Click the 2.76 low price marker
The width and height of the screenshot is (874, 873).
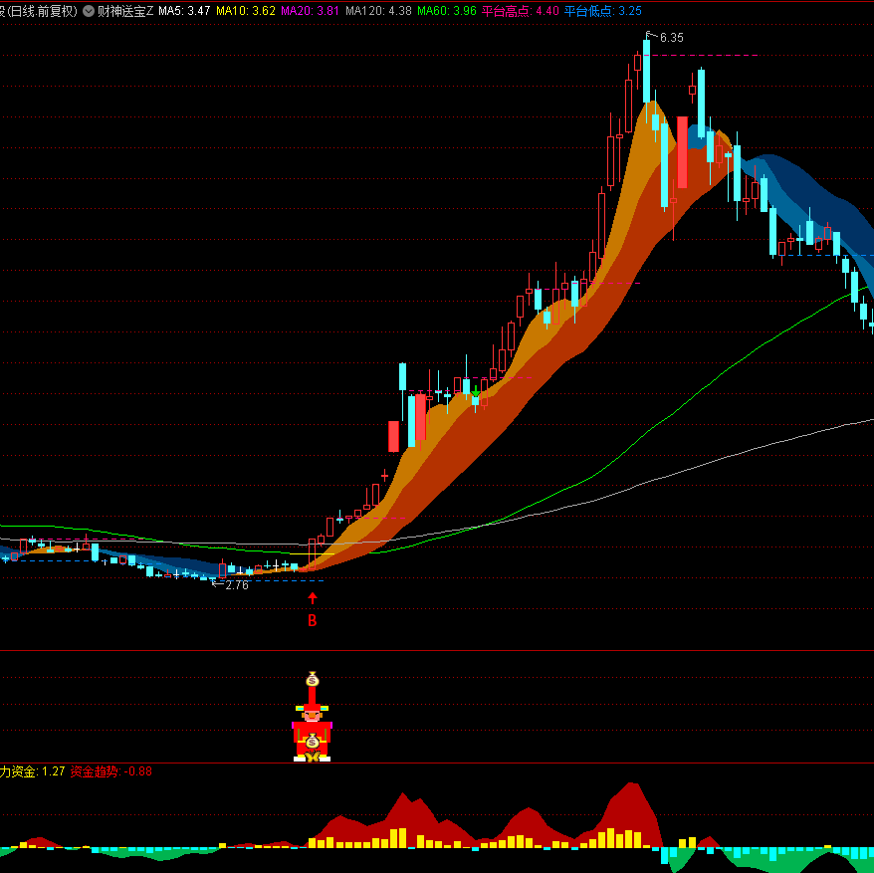tap(235, 585)
